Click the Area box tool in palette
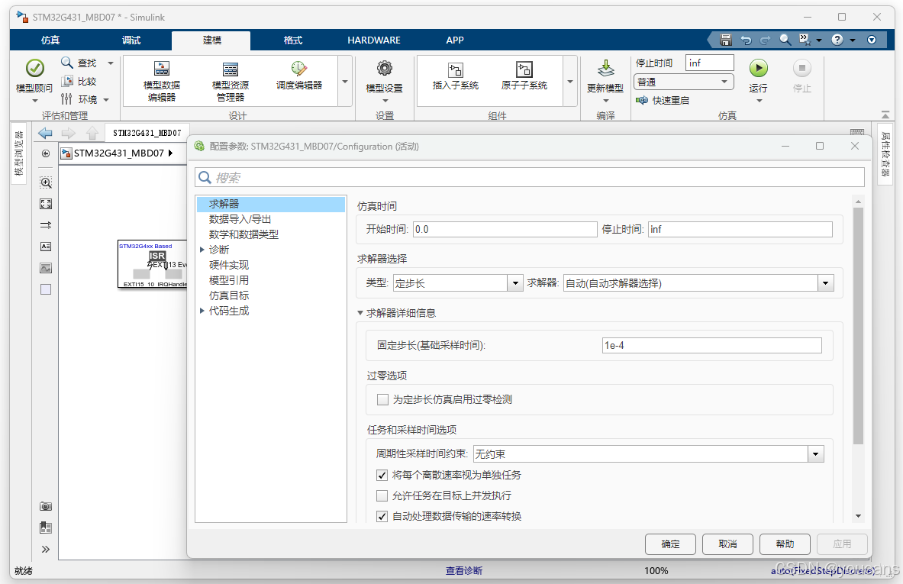The image size is (903, 584). pyautogui.click(x=46, y=289)
